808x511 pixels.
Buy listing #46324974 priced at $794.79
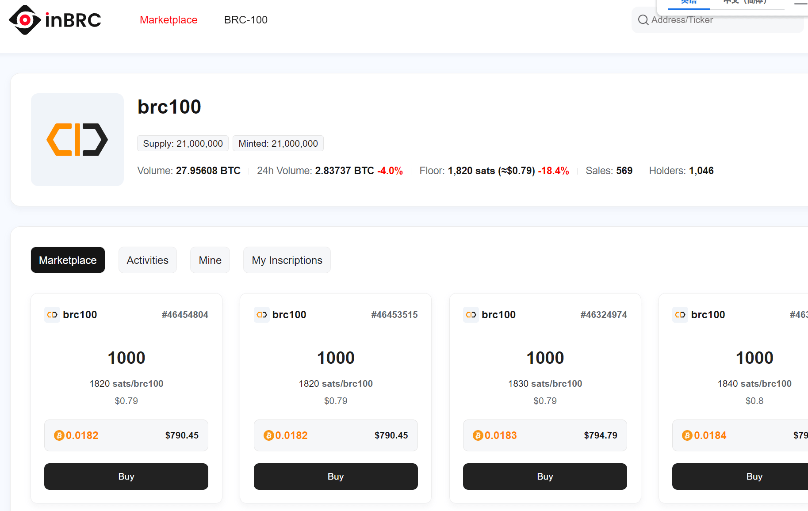(545, 477)
